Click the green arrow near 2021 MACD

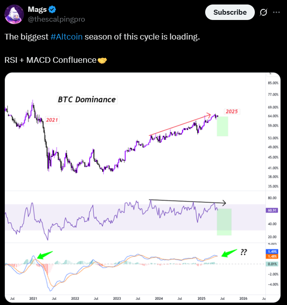click(44, 255)
